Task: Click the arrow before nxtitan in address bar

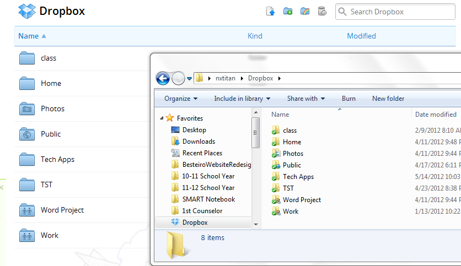Action: (x=210, y=78)
